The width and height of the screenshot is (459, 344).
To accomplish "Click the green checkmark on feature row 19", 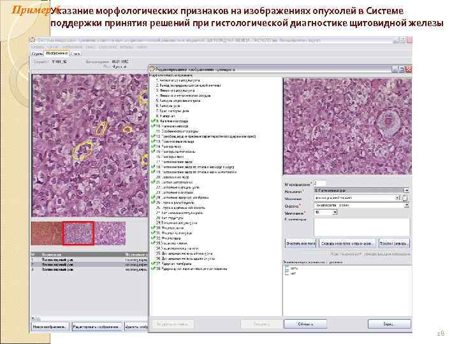I will point(153,172).
